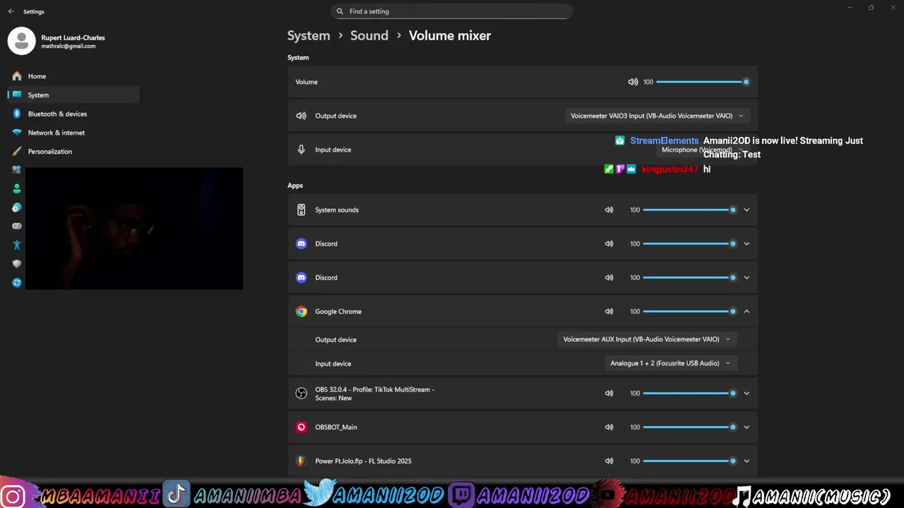This screenshot has width=904, height=508.
Task: Open the Time & language globe-clock icon
Action: point(17,207)
